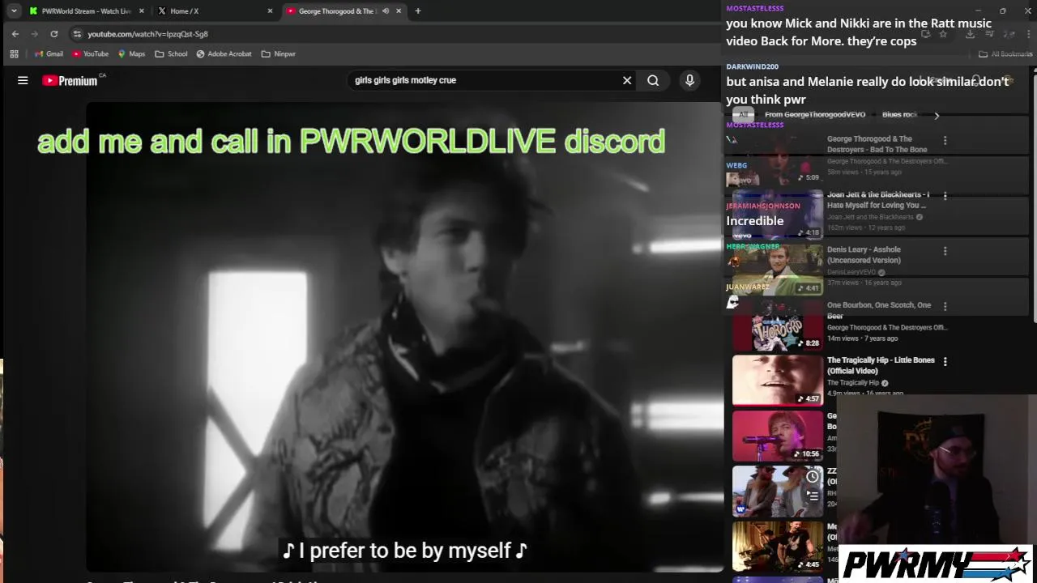
Task: Select the All filter chip
Action: click(x=744, y=115)
